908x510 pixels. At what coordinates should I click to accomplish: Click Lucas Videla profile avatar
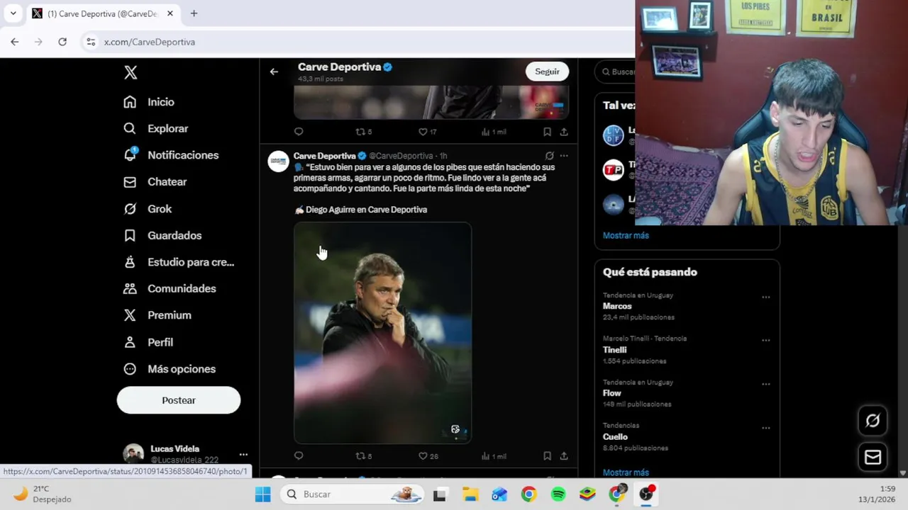tap(133, 454)
